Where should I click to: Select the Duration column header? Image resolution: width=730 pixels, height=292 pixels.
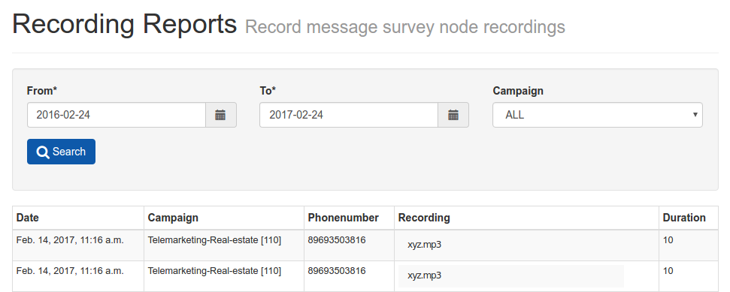pyautogui.click(x=684, y=218)
